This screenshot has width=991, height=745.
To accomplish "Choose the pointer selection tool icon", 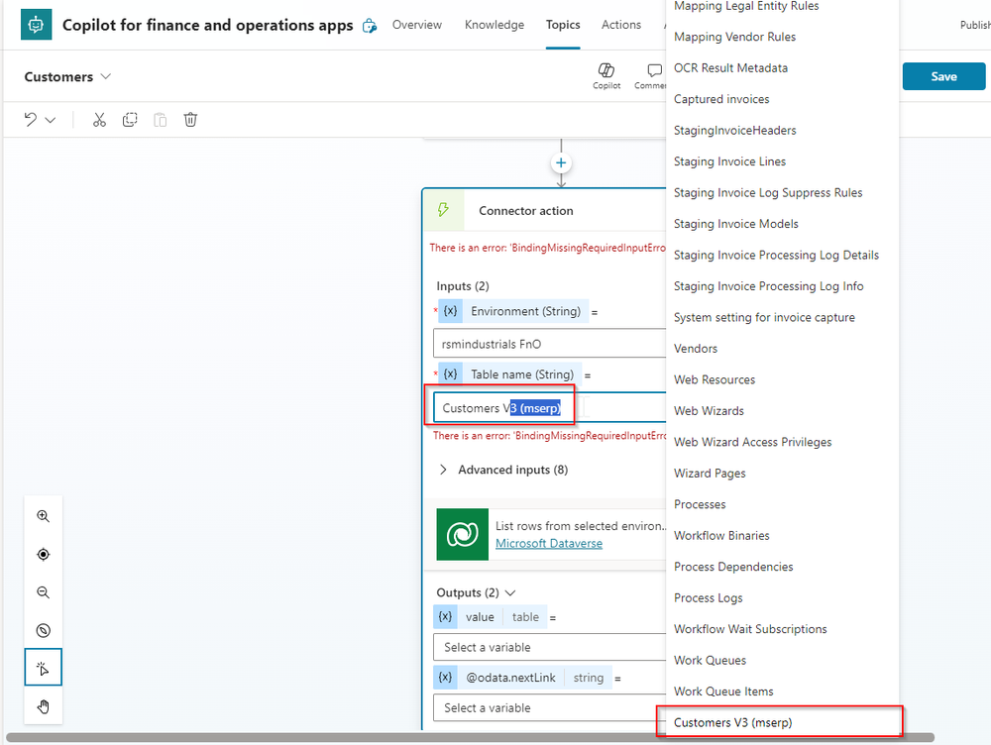I will pos(43,668).
